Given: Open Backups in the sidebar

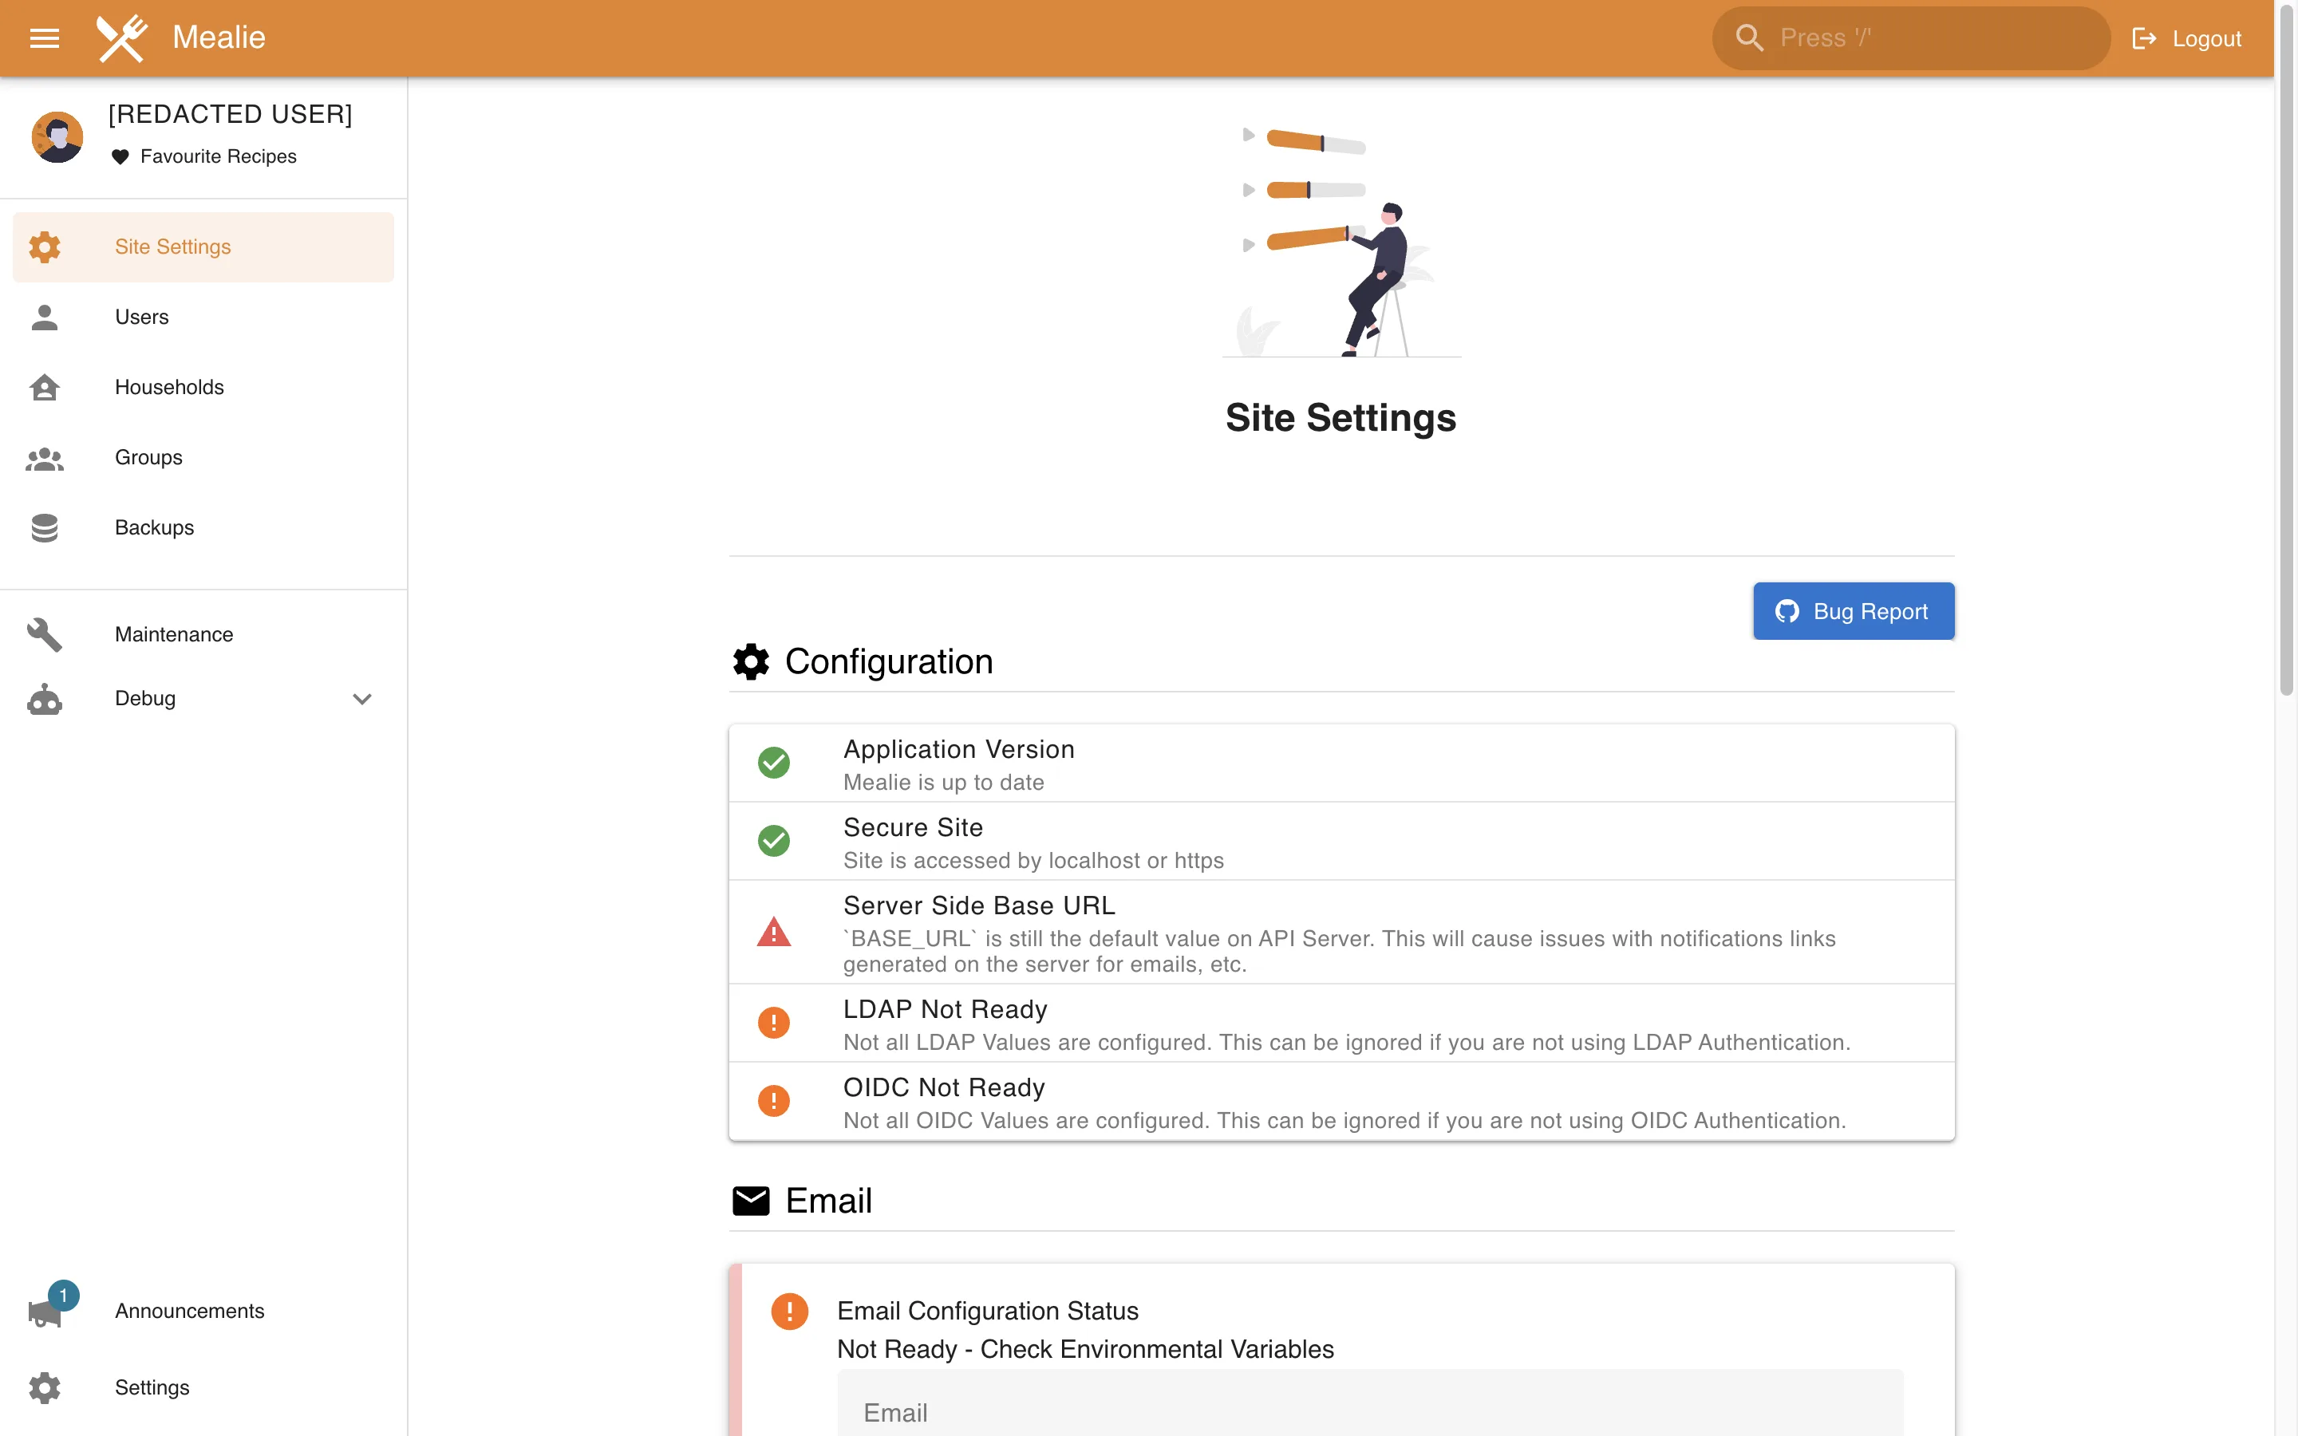Looking at the screenshot, I should pos(203,528).
